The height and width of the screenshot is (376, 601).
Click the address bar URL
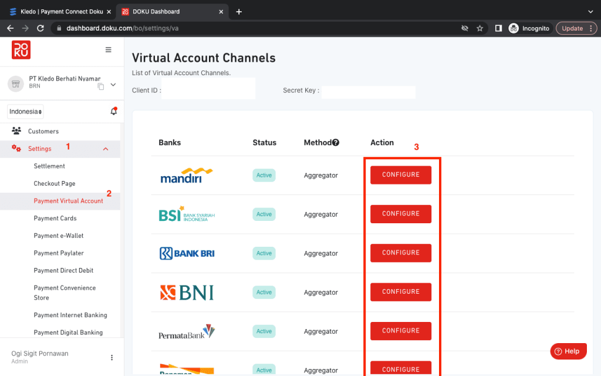click(x=123, y=28)
